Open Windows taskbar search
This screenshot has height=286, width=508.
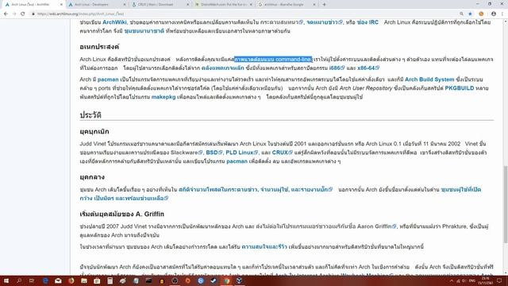click(x=19, y=280)
